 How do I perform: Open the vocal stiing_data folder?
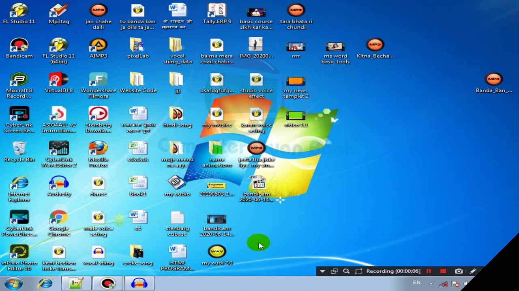pyautogui.click(x=177, y=51)
